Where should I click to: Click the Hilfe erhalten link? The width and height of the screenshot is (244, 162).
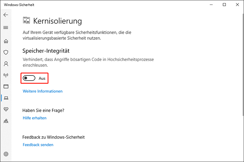click(x=35, y=118)
